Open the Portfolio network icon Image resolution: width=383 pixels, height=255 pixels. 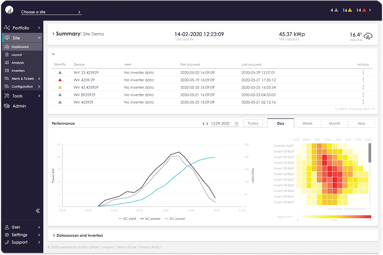7,28
